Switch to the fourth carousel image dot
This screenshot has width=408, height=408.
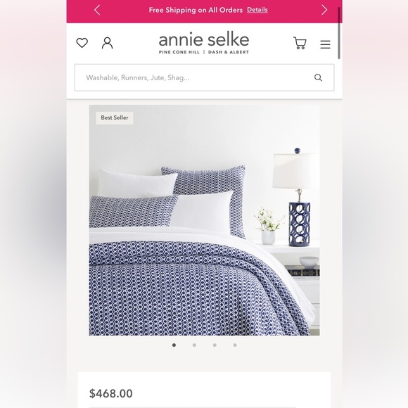(235, 345)
